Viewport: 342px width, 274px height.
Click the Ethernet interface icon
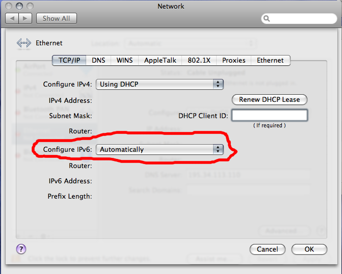[24, 43]
